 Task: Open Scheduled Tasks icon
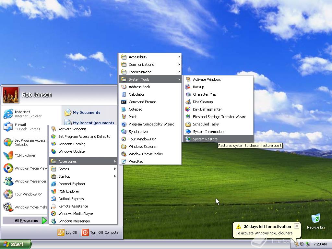pyautogui.click(x=188, y=124)
